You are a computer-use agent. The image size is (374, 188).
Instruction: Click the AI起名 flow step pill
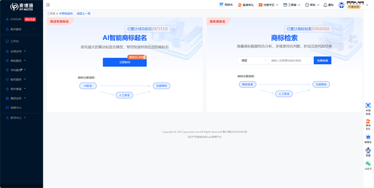88,86
